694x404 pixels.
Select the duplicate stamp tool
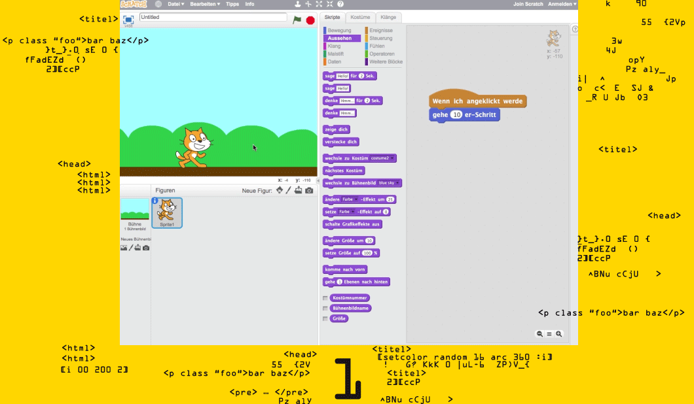(x=297, y=4)
